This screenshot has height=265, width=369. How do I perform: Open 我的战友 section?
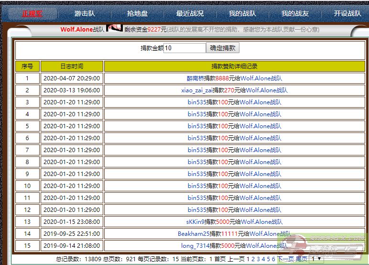(x=295, y=13)
